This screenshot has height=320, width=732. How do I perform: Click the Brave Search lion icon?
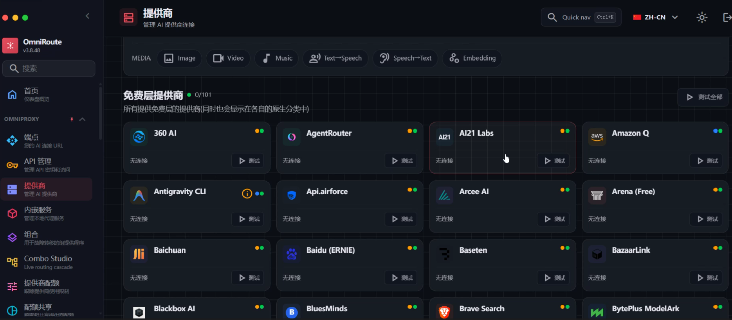(x=444, y=312)
